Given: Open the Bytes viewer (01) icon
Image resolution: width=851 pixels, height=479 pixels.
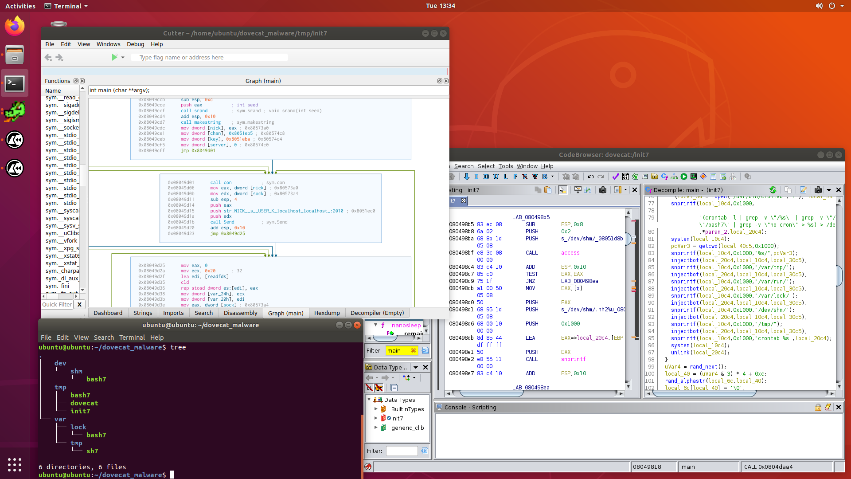Looking at the screenshot, I should click(625, 177).
